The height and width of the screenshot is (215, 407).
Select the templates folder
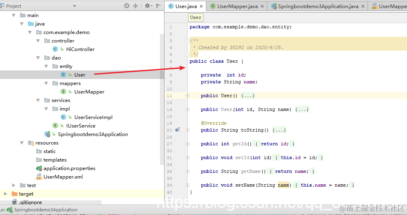[55, 160]
